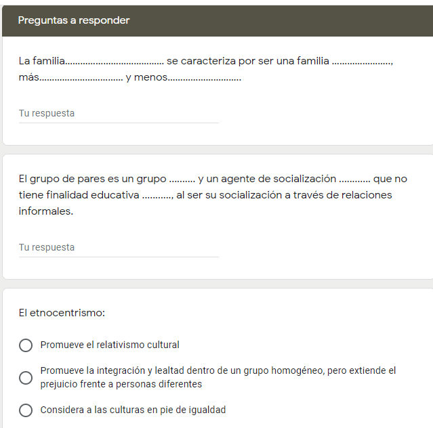Image resolution: width=433 pixels, height=428 pixels.
Task: Focus the answer field under "La familia" question
Action: pyautogui.click(x=119, y=114)
